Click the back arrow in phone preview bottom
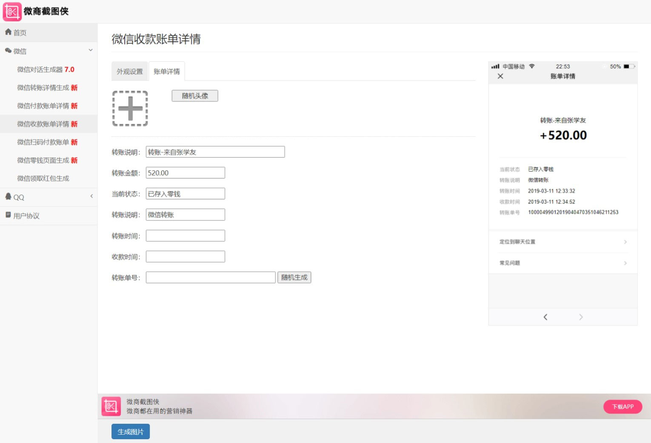651x443 pixels. coord(545,317)
